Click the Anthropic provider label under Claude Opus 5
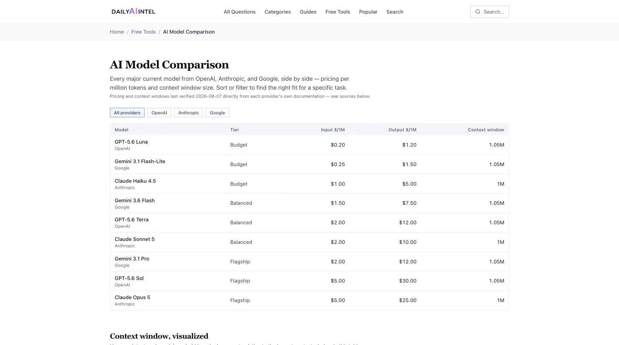 tap(125, 304)
